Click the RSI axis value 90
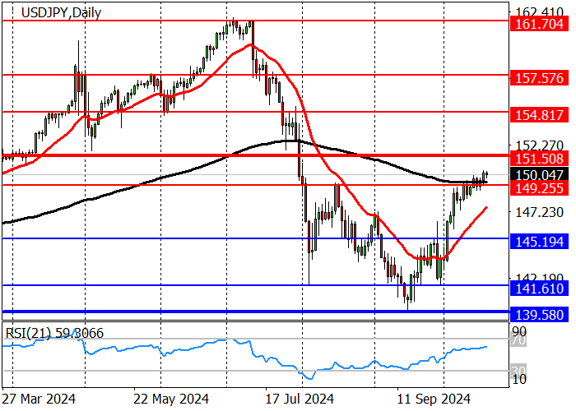576x411 pixels. pyautogui.click(x=519, y=331)
